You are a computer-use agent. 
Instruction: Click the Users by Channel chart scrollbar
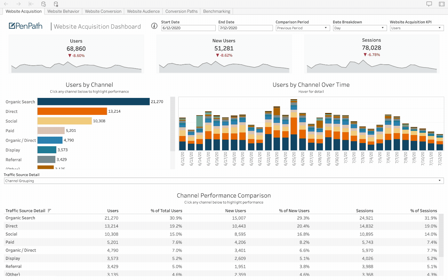[x=172, y=124]
